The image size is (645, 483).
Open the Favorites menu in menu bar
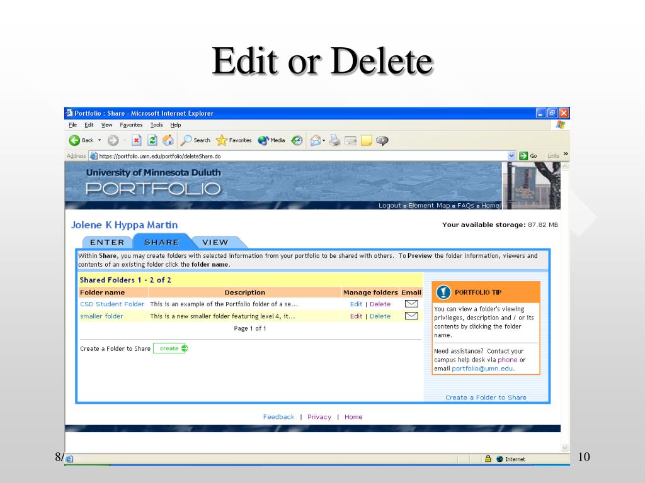(x=131, y=125)
